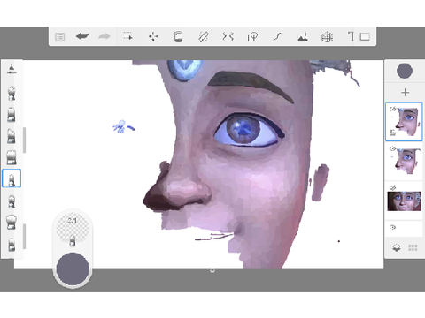Image resolution: width=425 pixels, height=318 pixels.
Task: Click the lower brush palette scrollbar
Action: [x=24, y=236]
